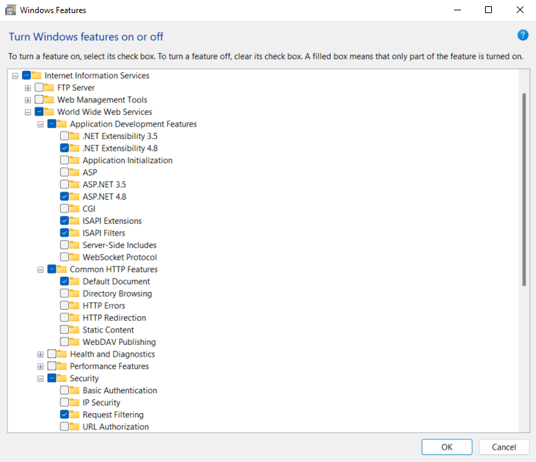Click the Performance Features folder icon

pyautogui.click(x=62, y=366)
